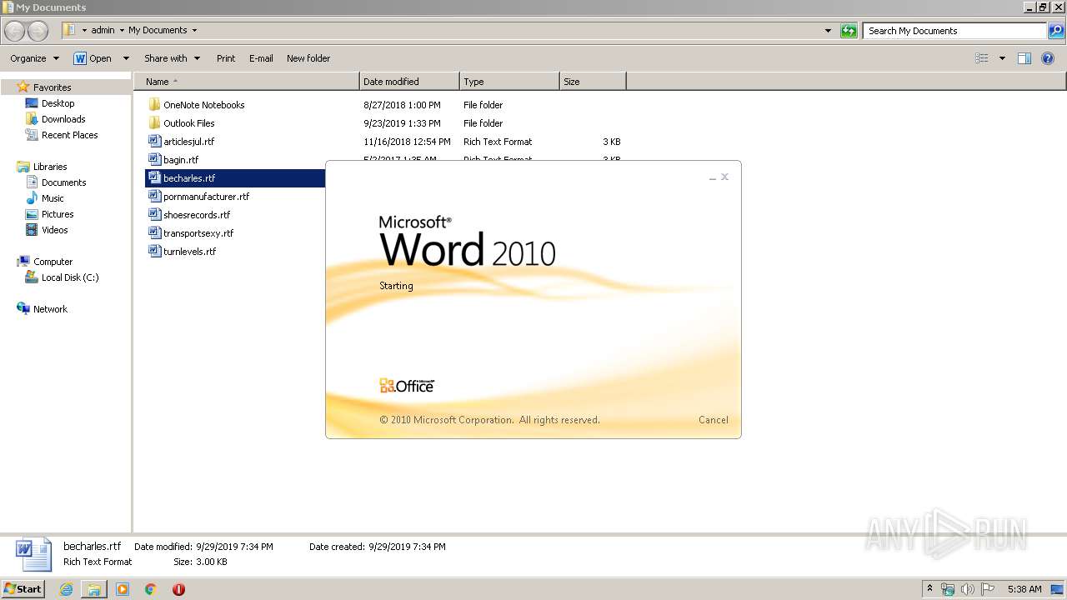This screenshot has height=600, width=1067.
Task: Show hidden system tray icons
Action: click(x=930, y=589)
